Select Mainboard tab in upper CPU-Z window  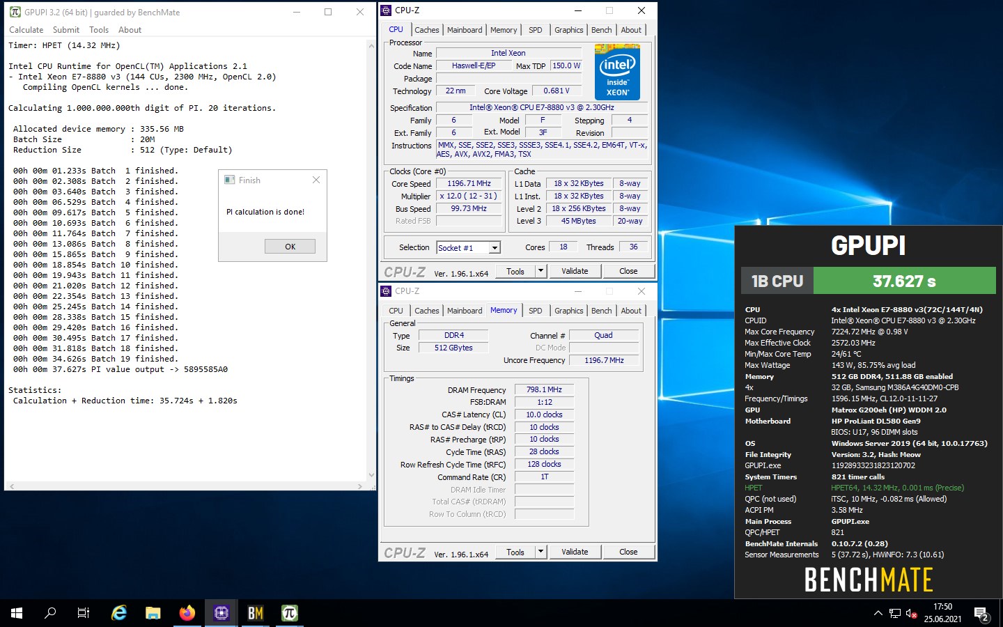tap(465, 30)
